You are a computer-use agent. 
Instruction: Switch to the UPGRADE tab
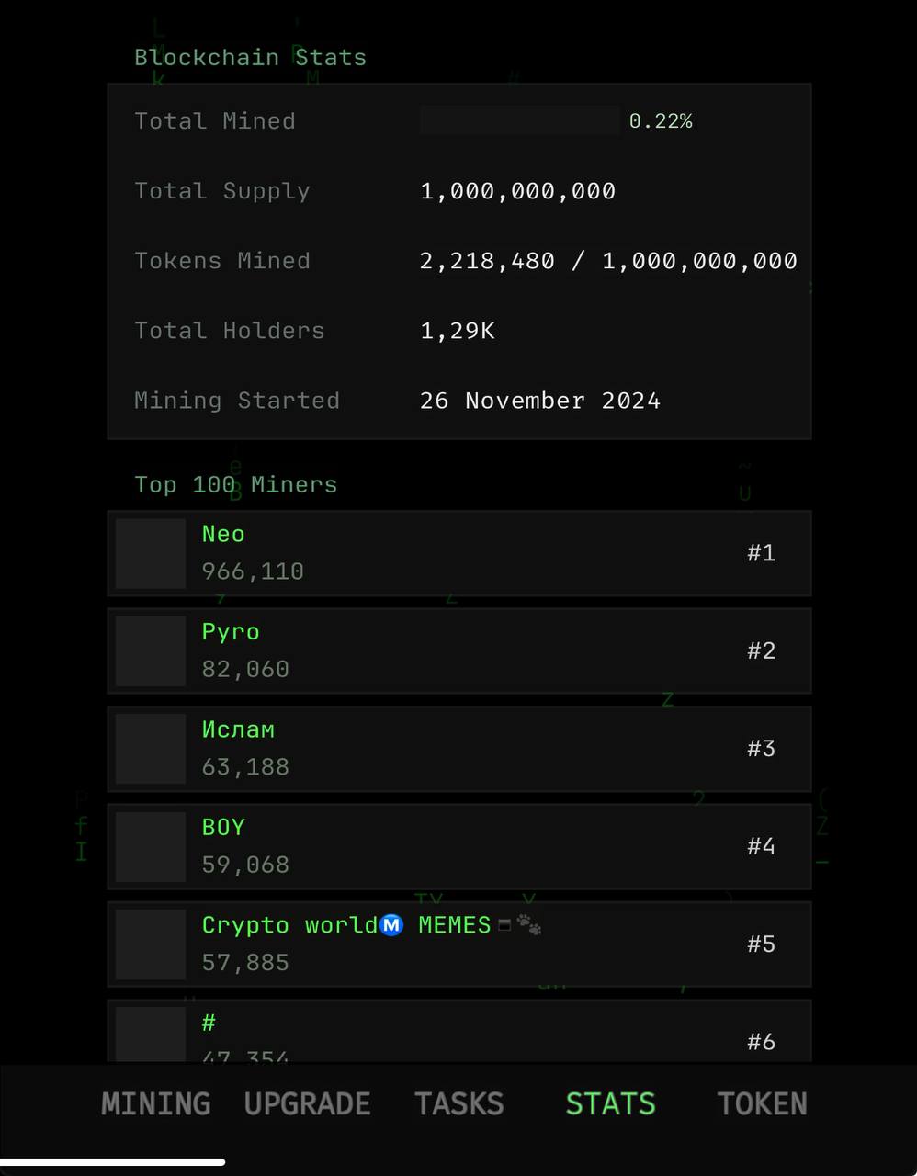(307, 1103)
